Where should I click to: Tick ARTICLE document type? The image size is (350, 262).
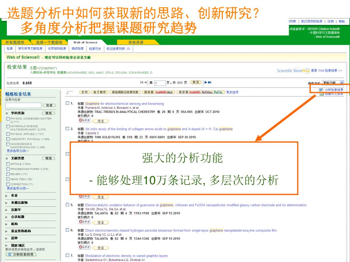(8, 164)
